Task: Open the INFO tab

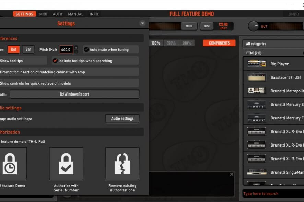Action: (94, 14)
